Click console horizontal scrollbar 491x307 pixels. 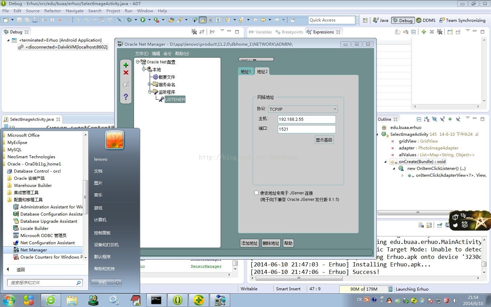coord(299,278)
